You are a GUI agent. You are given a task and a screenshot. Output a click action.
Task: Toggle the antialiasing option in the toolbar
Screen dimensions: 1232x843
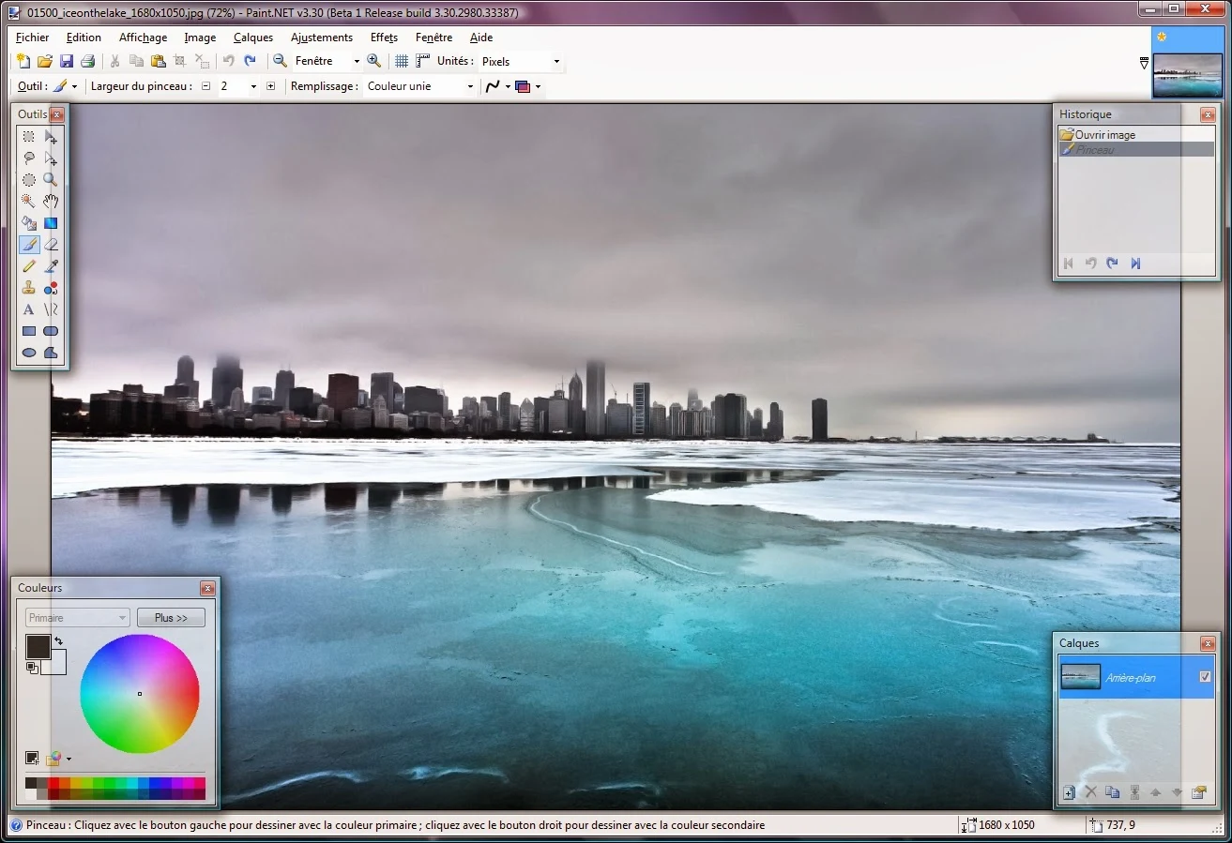[494, 86]
